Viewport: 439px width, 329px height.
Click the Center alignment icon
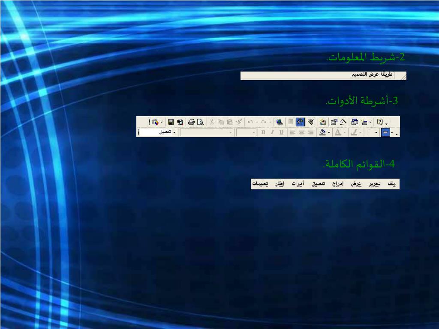[301, 132]
